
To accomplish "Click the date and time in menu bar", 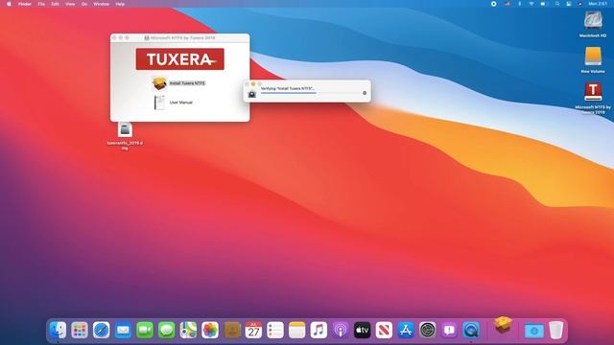I will click(598, 4).
